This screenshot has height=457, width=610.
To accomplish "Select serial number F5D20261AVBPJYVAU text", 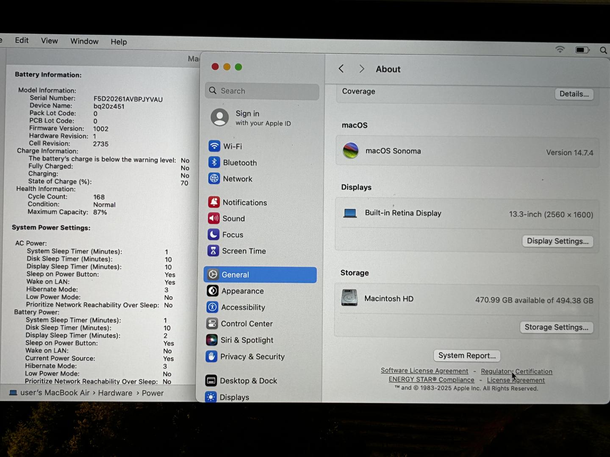I will click(x=128, y=99).
